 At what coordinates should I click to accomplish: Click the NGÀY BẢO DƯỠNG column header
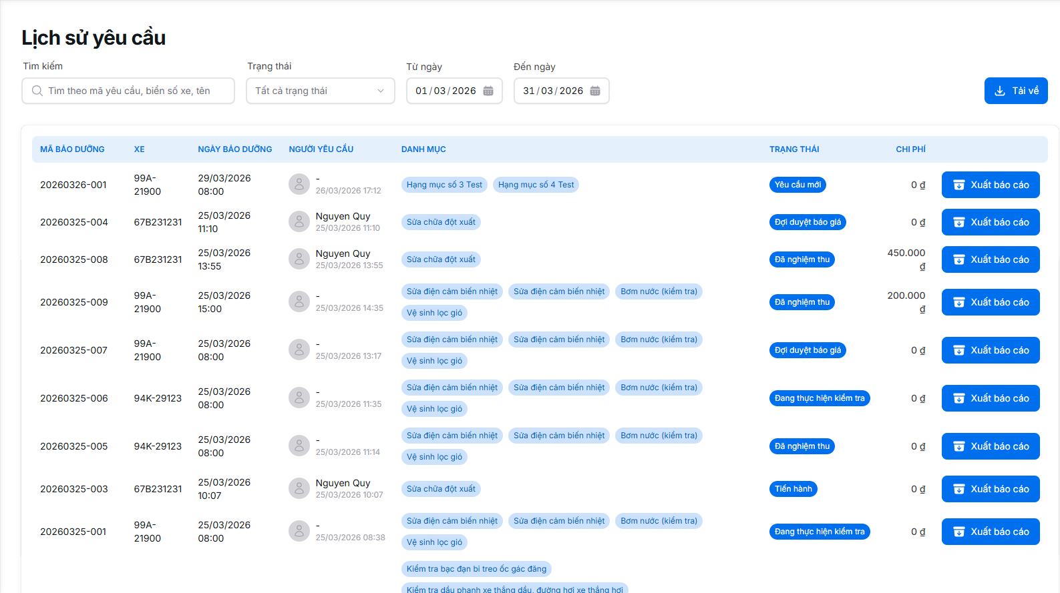(x=234, y=149)
